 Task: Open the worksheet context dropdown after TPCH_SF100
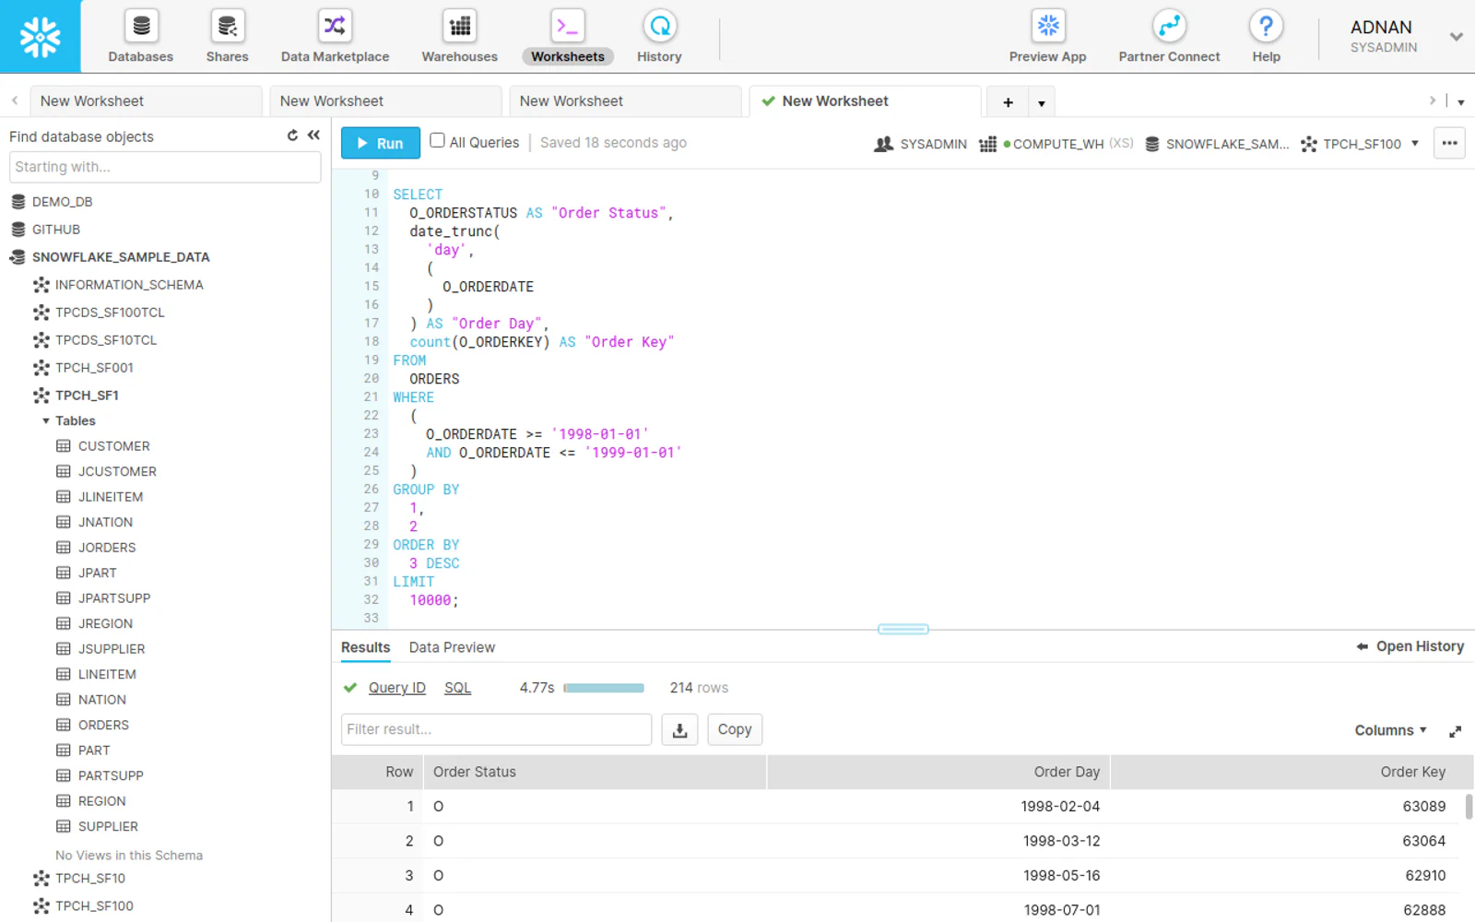pos(1415,143)
